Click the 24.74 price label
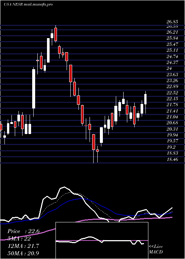The image size is (185, 259). [172, 57]
